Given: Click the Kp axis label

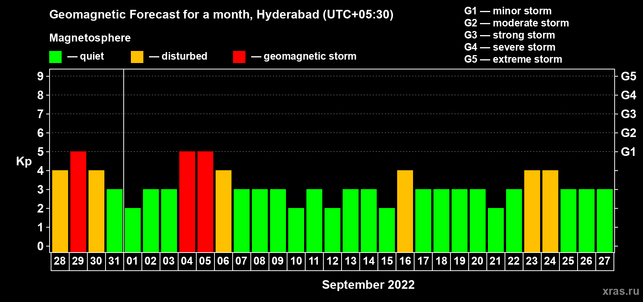Looking at the screenshot, I should 24,162.
